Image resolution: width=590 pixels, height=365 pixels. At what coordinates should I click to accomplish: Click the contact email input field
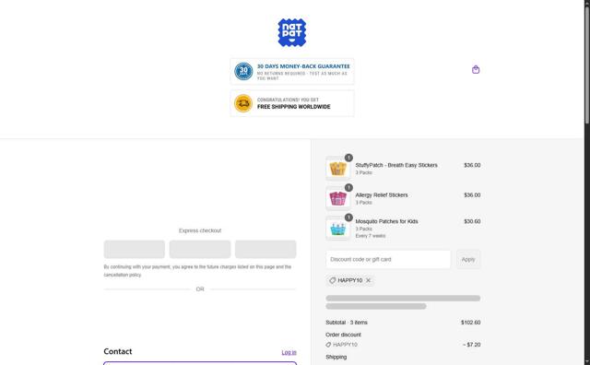click(x=200, y=363)
